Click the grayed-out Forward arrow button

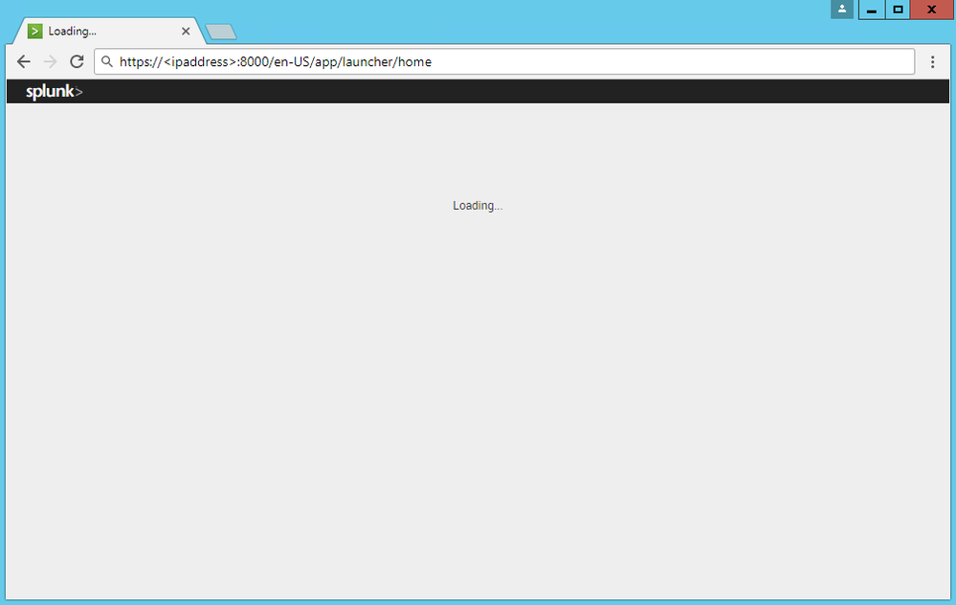click(x=51, y=62)
